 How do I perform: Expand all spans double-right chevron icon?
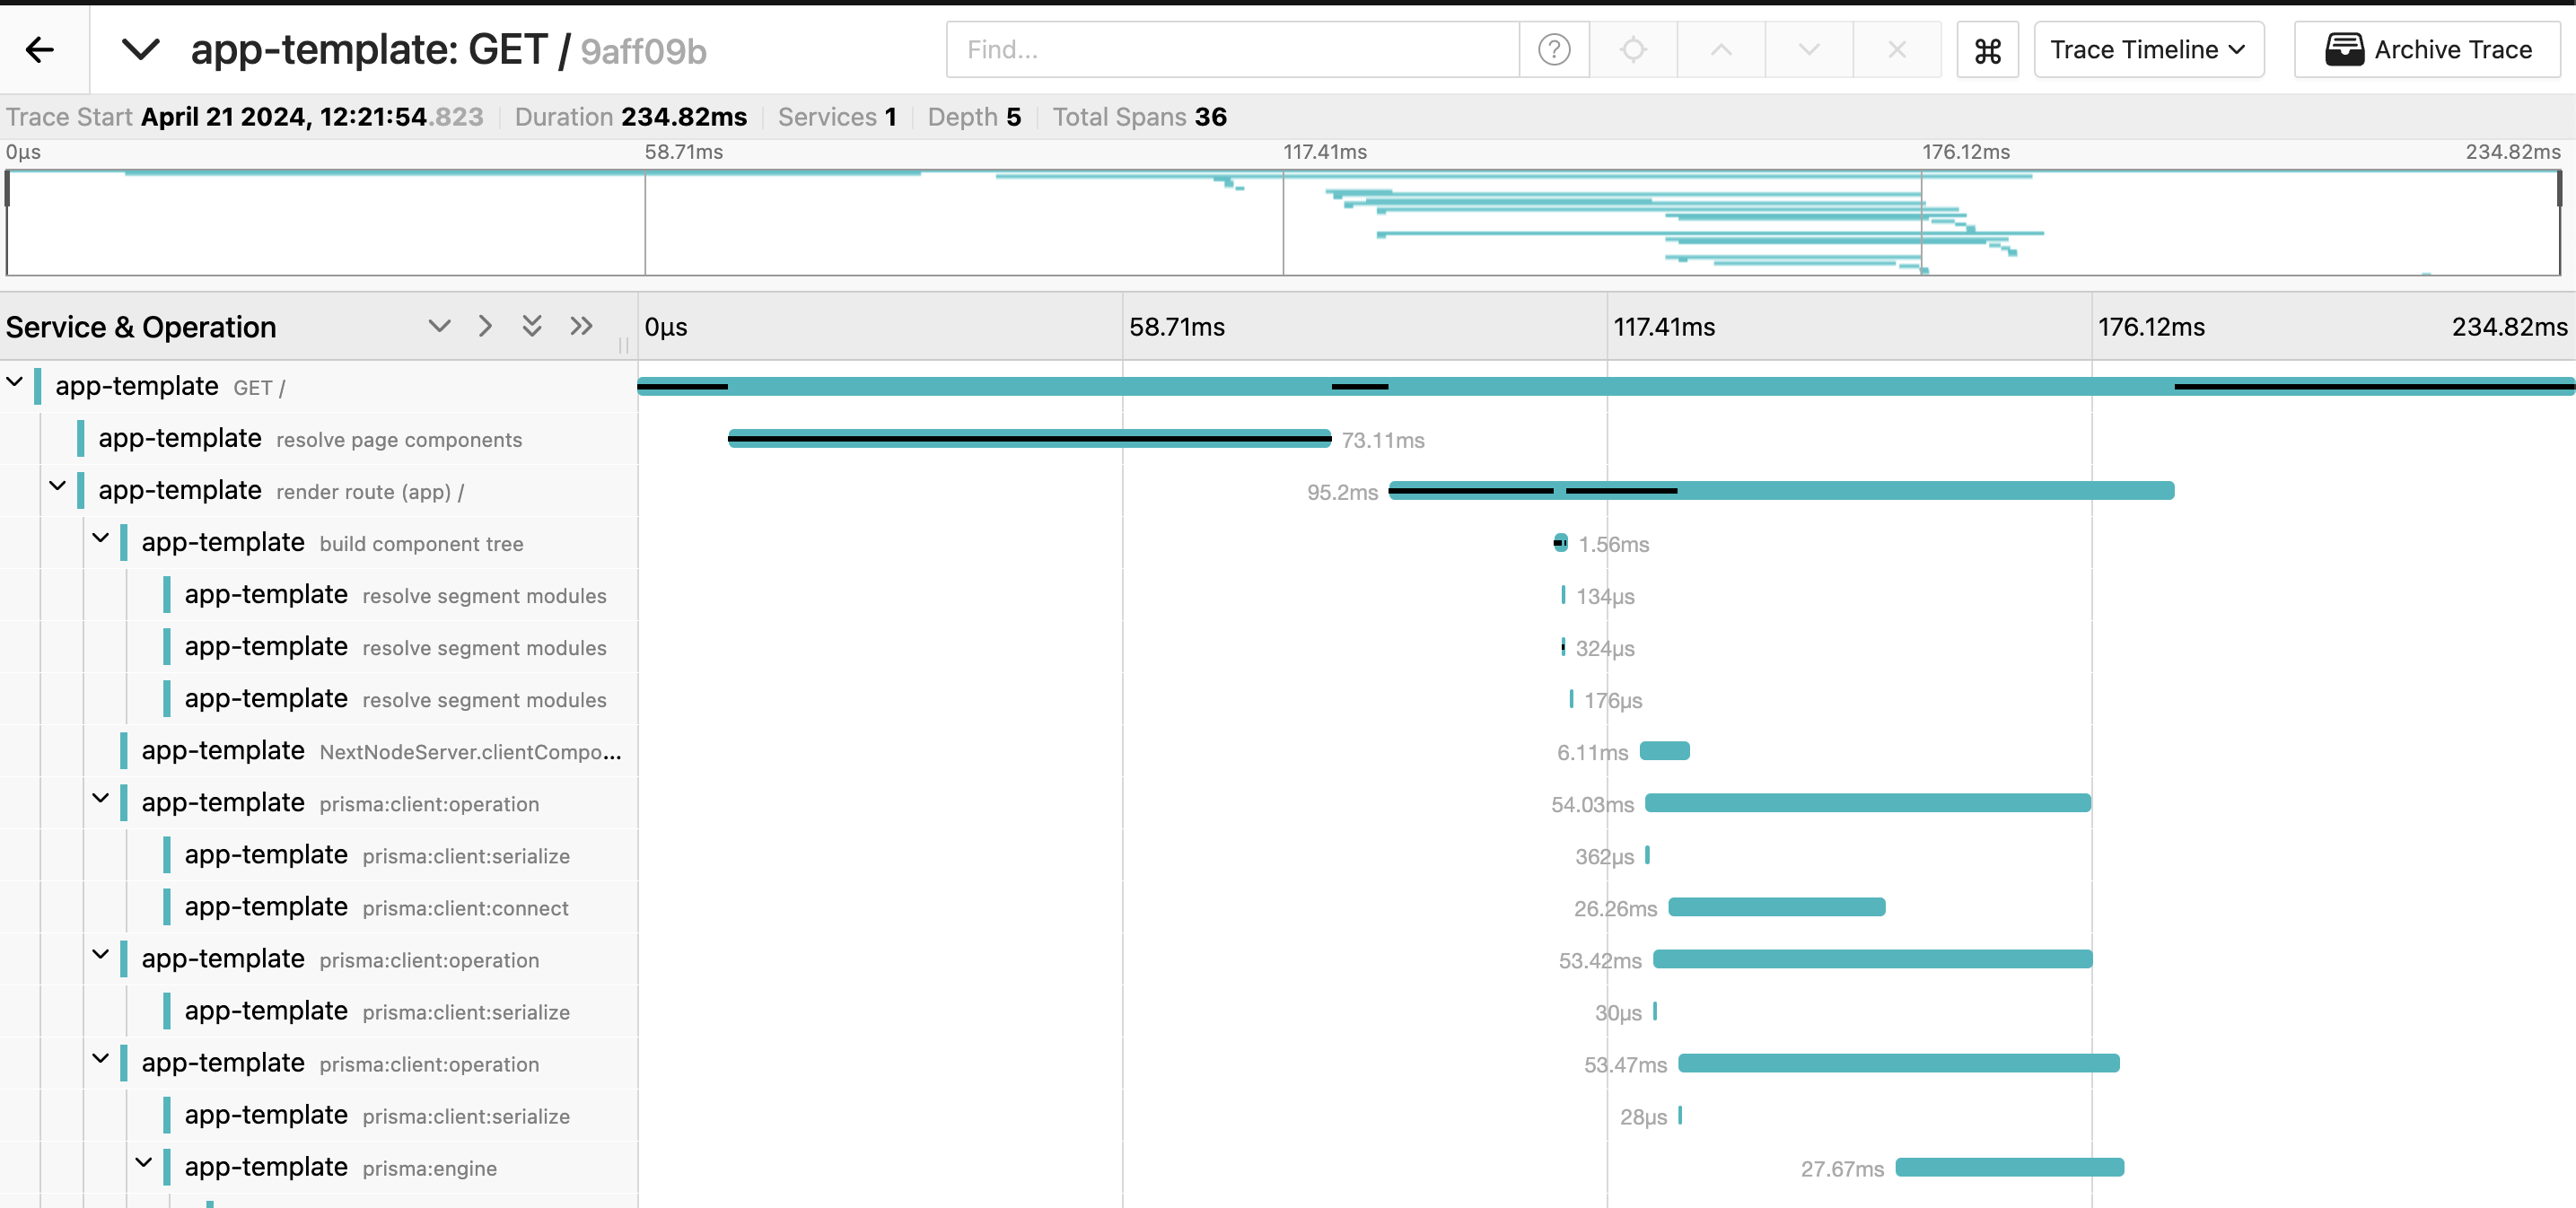[581, 326]
